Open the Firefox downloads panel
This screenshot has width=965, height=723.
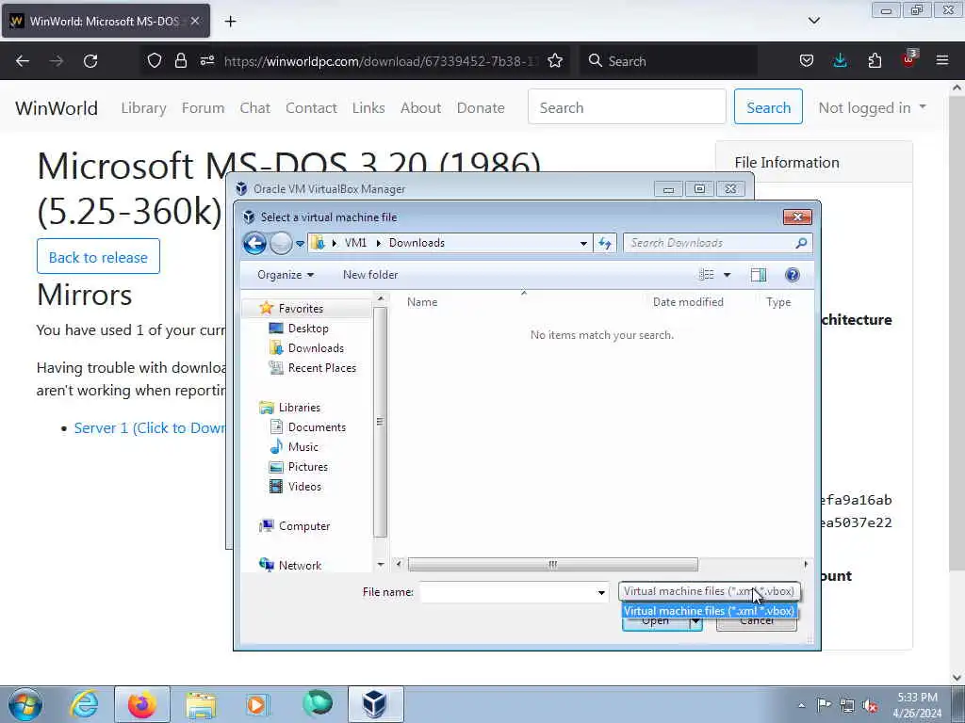point(840,60)
